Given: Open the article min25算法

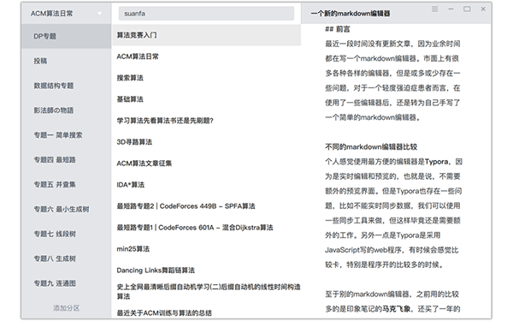Looking at the screenshot, I should pos(206,248).
